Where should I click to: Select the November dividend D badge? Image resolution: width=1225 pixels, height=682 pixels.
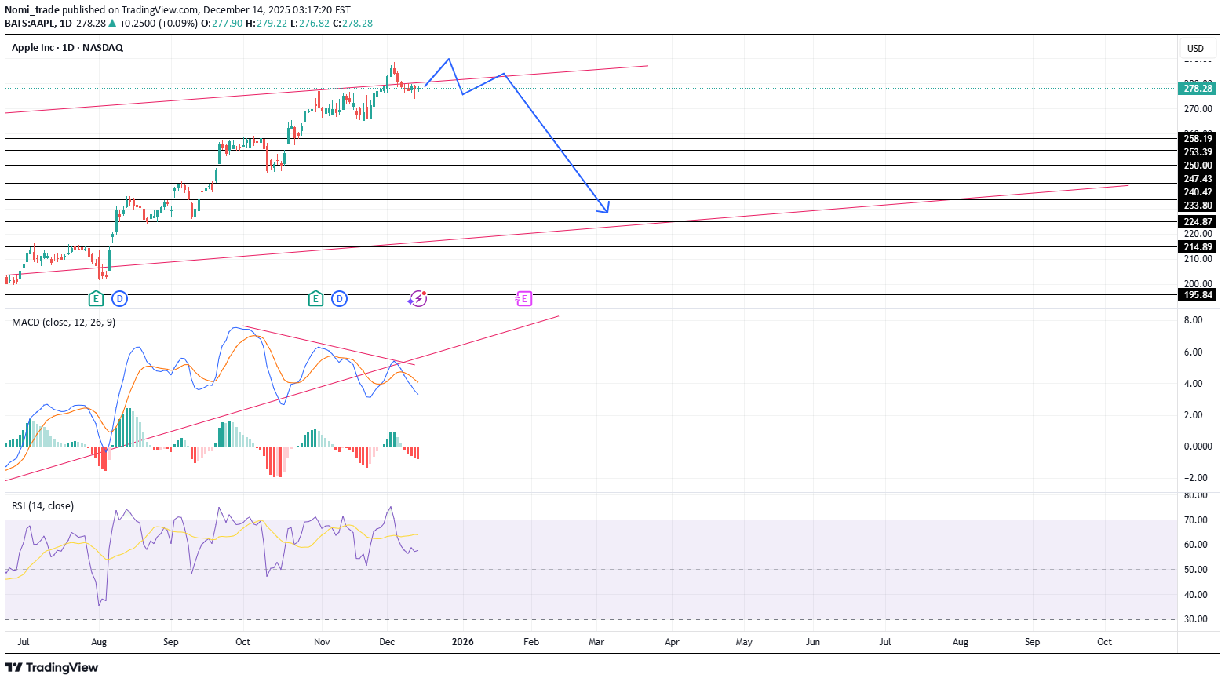click(338, 299)
